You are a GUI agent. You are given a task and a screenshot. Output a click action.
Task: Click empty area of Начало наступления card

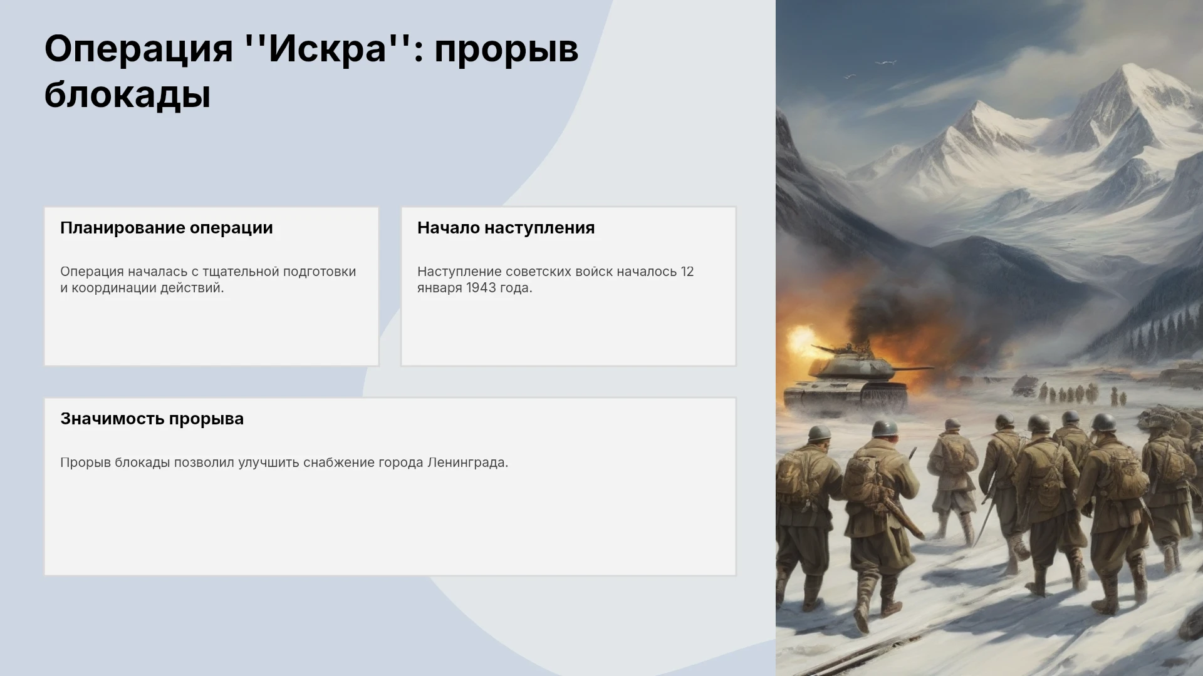(568, 332)
